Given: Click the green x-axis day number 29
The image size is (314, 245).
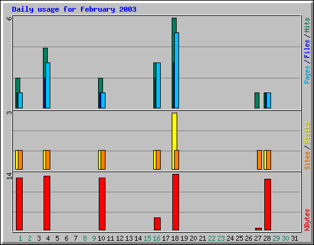Looking at the screenshot, I should [x=276, y=238].
